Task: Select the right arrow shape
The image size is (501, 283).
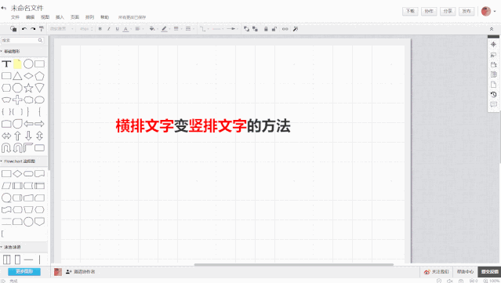Action: click(x=40, y=124)
